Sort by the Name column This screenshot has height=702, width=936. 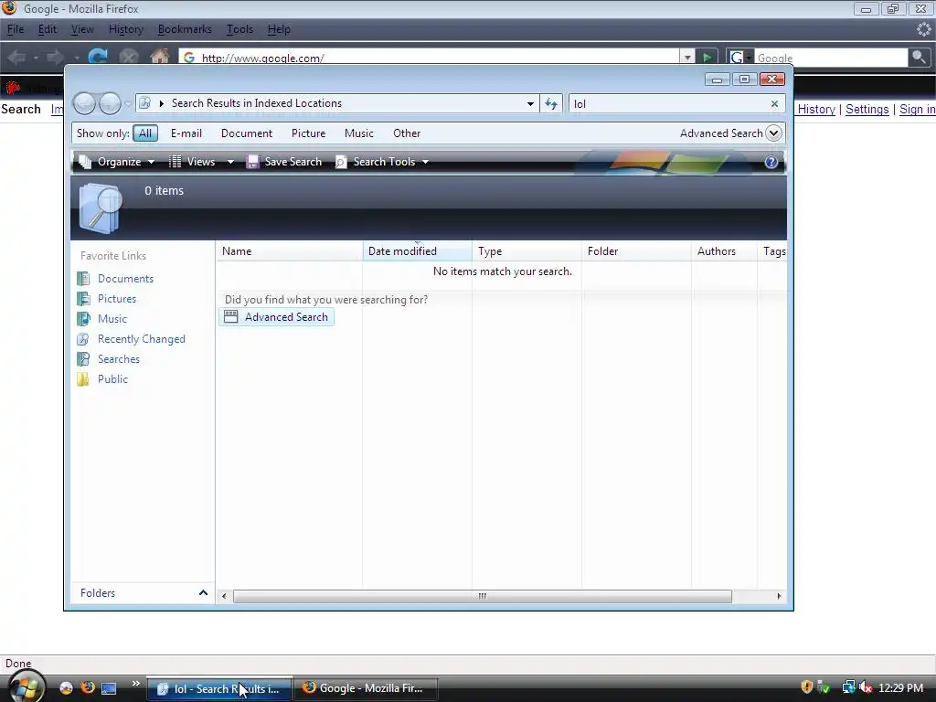pos(289,251)
